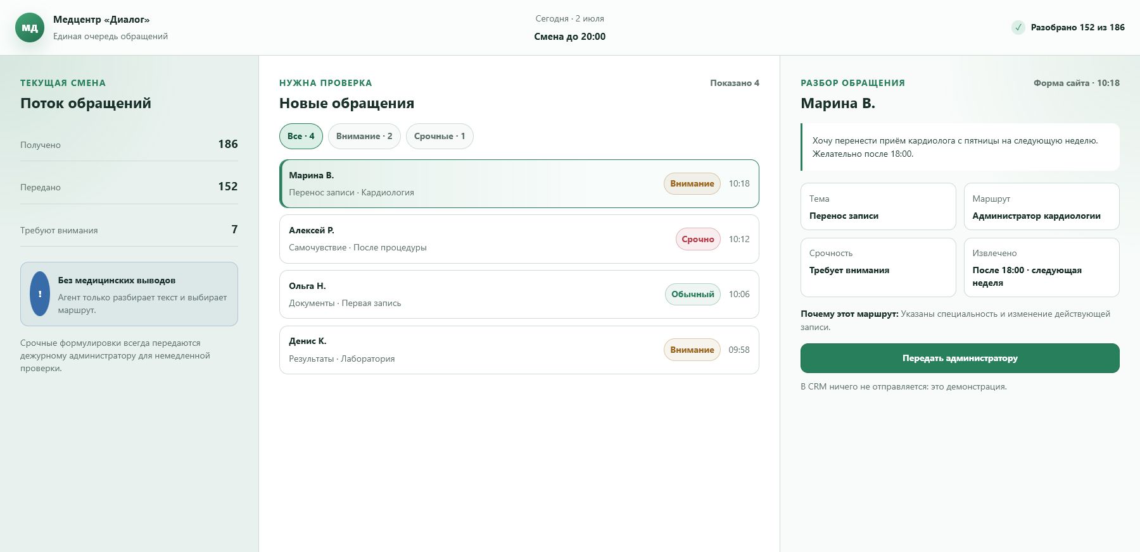1140x552 pixels.
Task: Open the Денис К. request row
Action: (519, 350)
